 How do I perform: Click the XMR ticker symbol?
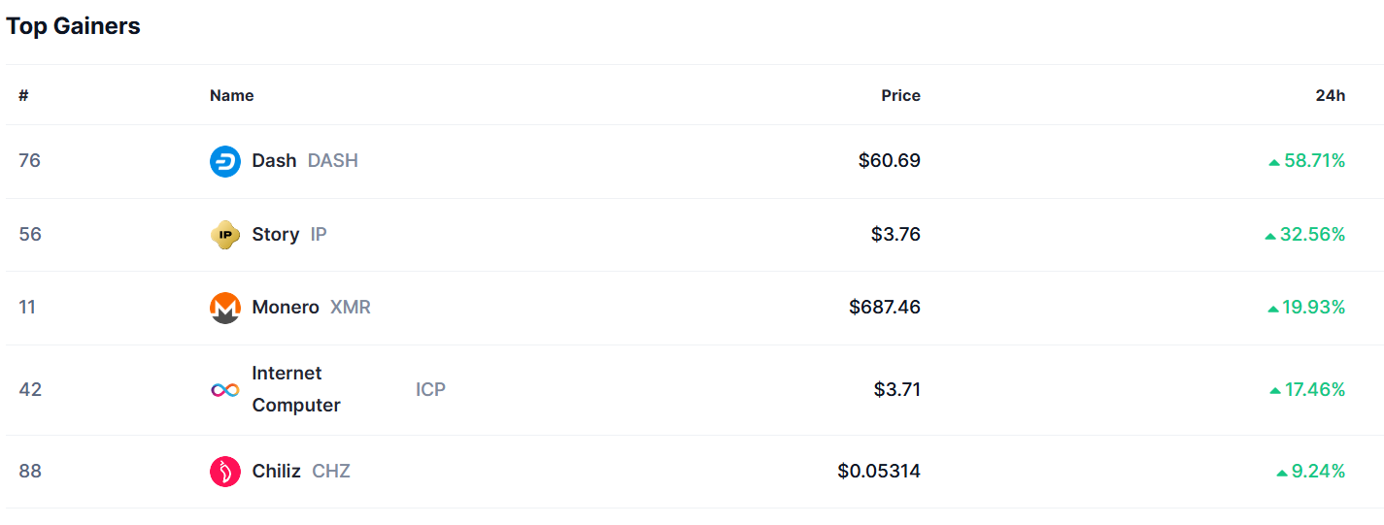click(351, 307)
